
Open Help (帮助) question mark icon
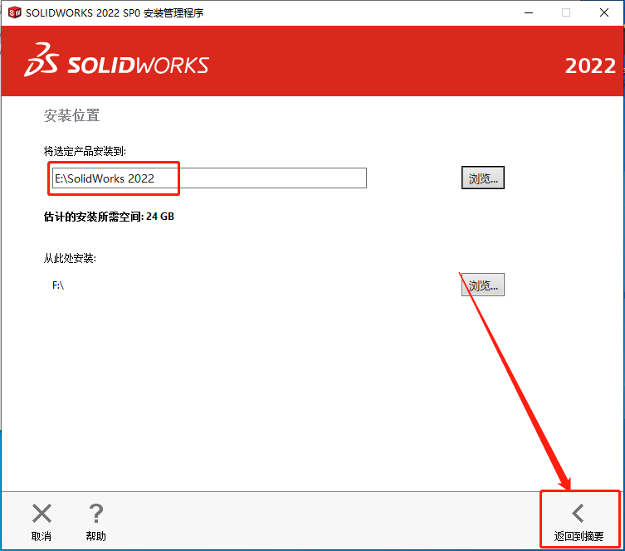pyautogui.click(x=96, y=513)
